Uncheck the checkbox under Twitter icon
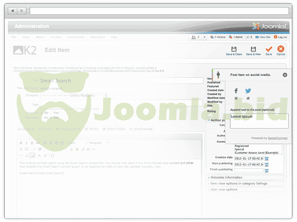The image size is (297, 222). coord(248,98)
